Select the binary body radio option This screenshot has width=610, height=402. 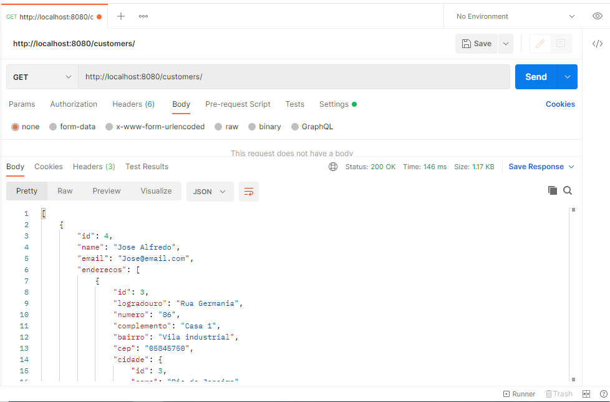coord(252,127)
